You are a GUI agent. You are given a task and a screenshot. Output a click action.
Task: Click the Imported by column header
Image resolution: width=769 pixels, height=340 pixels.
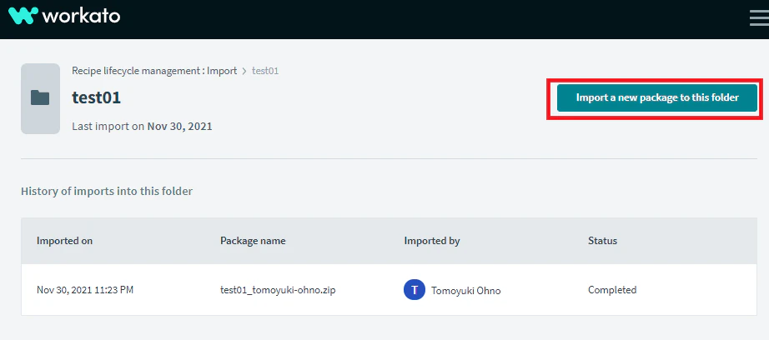(432, 241)
